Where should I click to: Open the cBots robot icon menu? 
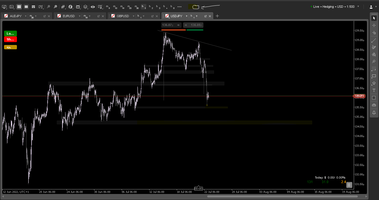(78, 7)
